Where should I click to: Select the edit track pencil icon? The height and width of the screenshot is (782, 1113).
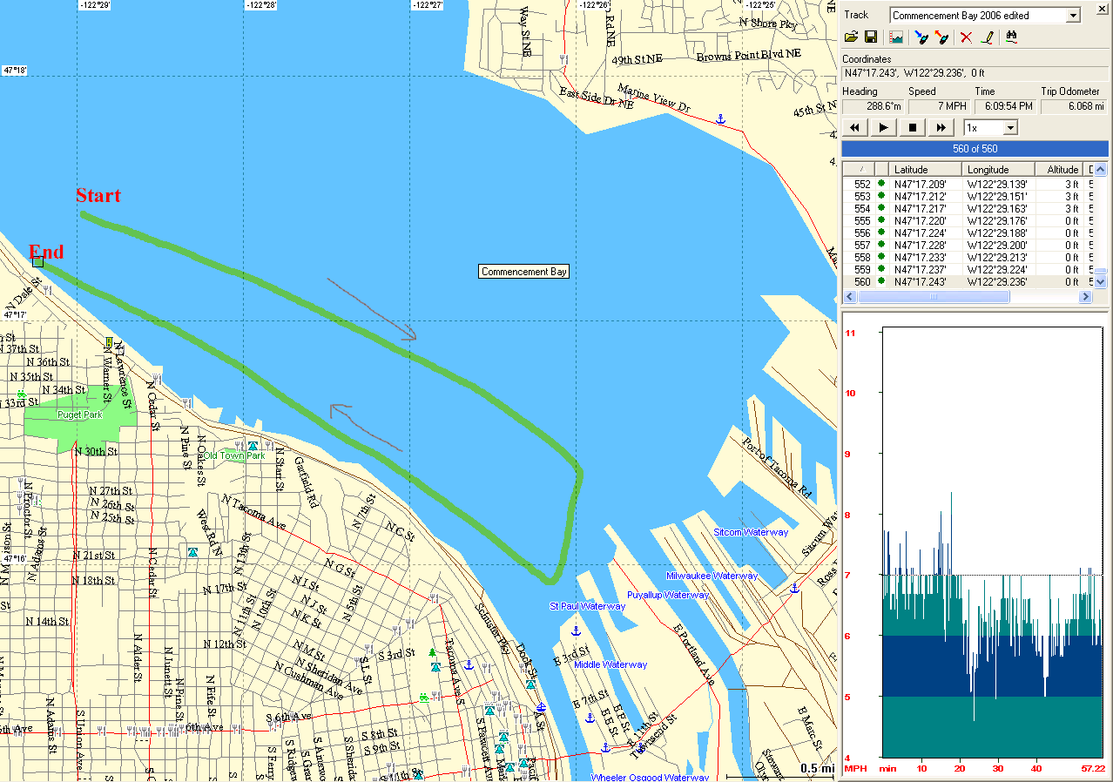coord(987,37)
